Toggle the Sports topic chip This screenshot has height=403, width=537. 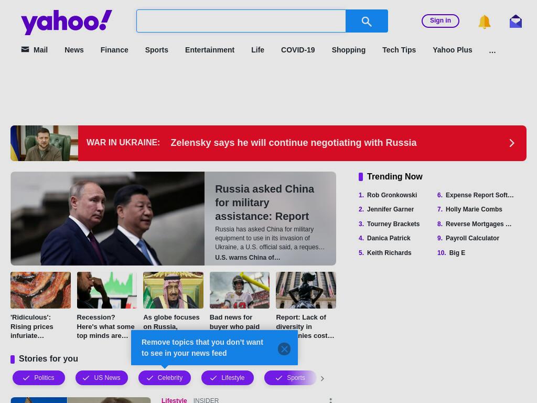[x=291, y=378]
